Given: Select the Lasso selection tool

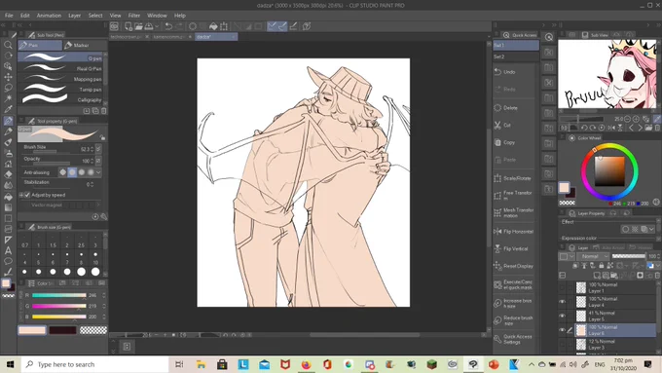Looking at the screenshot, I should click(8, 88).
